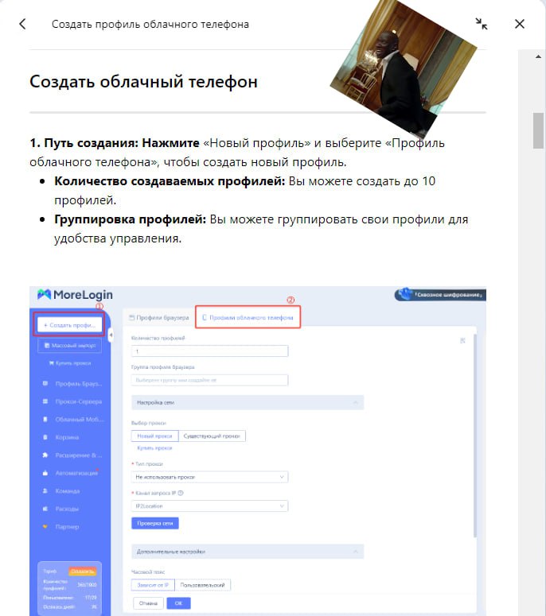Viewport: 546px width, 616px height.
Task: Choose Пользовательский time zone option
Action: [203, 585]
